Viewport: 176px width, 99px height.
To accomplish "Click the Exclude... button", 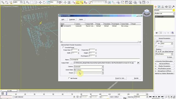I will [x=170, y=57].
